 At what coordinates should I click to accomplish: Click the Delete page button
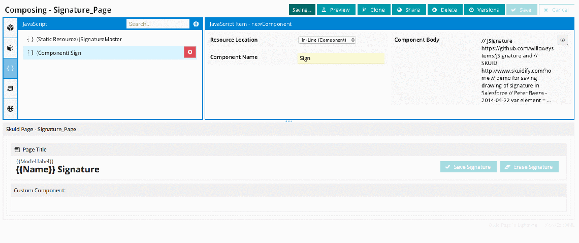[444, 10]
